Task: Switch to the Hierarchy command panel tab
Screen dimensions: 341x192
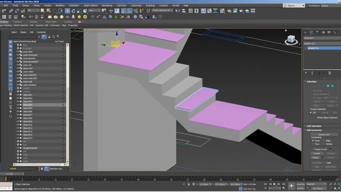Action: [318, 32]
